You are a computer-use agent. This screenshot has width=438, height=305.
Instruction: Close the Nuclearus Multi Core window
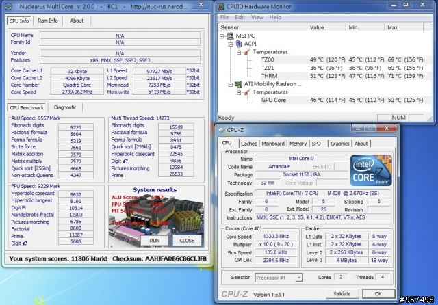pos(201,5)
